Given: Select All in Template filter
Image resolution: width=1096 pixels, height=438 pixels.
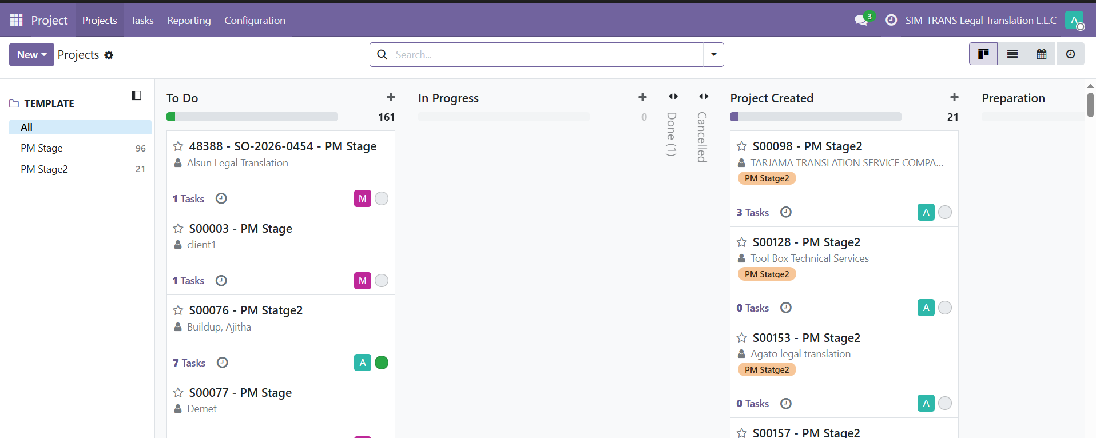Looking at the screenshot, I should [x=80, y=127].
